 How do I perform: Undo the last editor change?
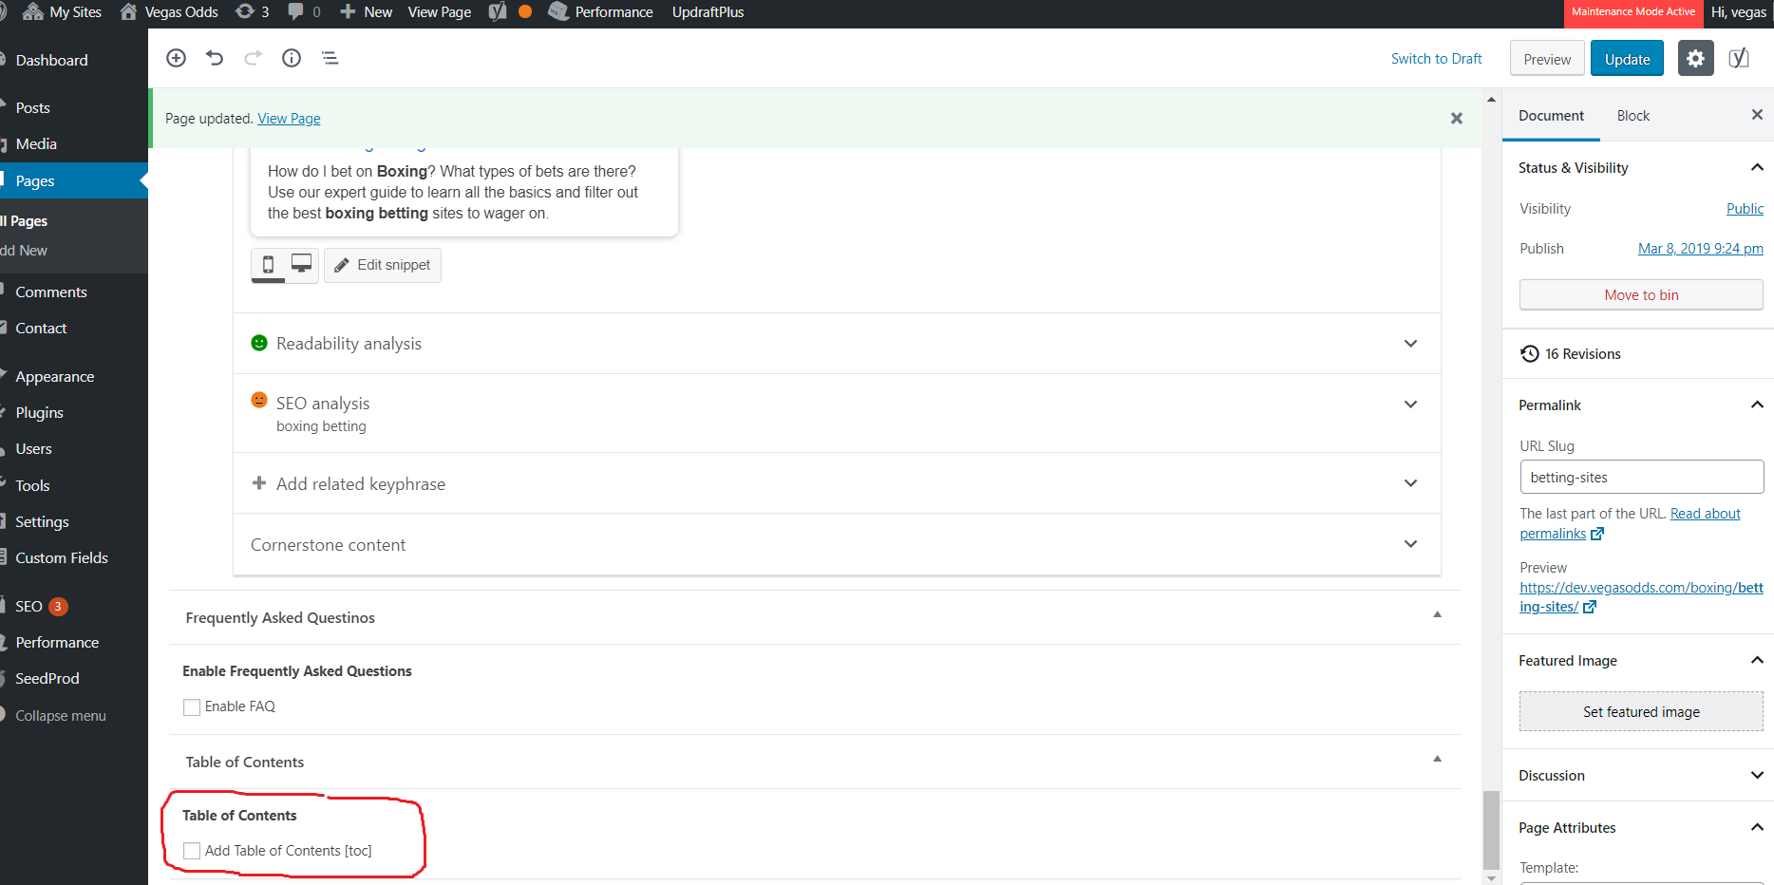pyautogui.click(x=215, y=58)
